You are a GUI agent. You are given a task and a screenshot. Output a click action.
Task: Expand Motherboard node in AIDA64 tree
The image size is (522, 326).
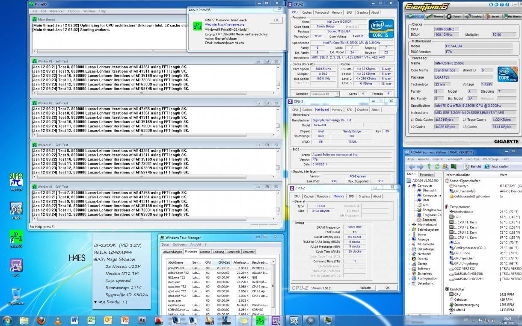click(409, 224)
